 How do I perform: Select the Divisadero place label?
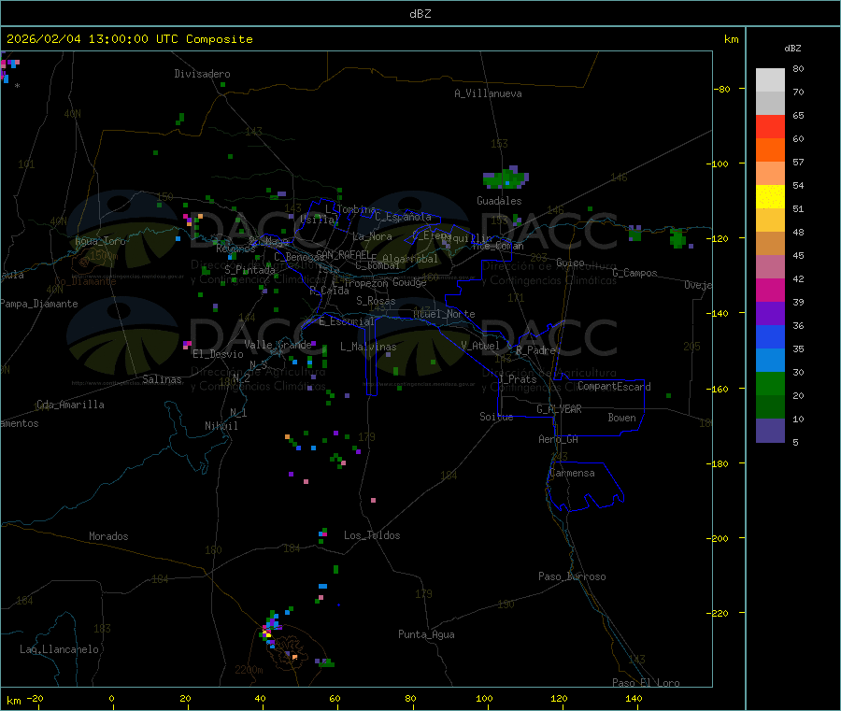pyautogui.click(x=202, y=74)
